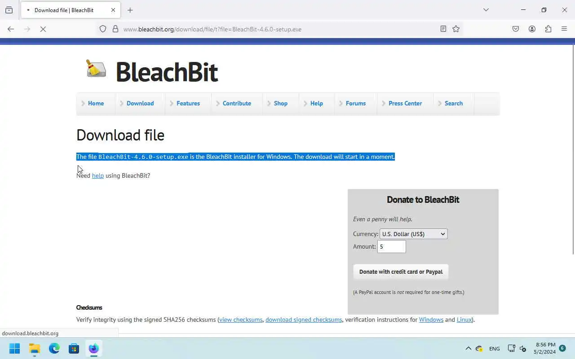575x359 pixels.
Task: Open the download signed checksums link
Action: point(304,320)
